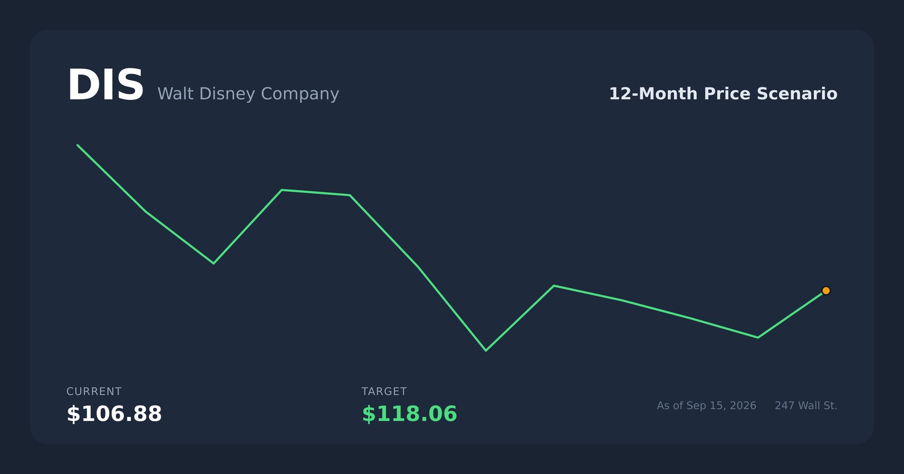Click the final dip before the orange marker
Screen dimensions: 904x474
[758, 337]
